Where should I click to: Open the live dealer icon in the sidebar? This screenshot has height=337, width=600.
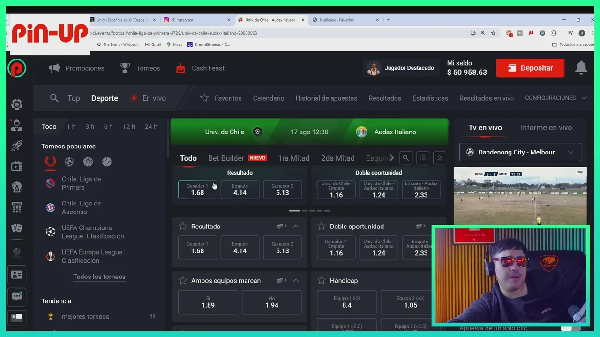[17, 125]
